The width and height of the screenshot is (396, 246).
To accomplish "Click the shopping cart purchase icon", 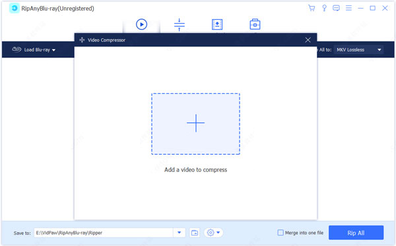I will tap(312, 8).
